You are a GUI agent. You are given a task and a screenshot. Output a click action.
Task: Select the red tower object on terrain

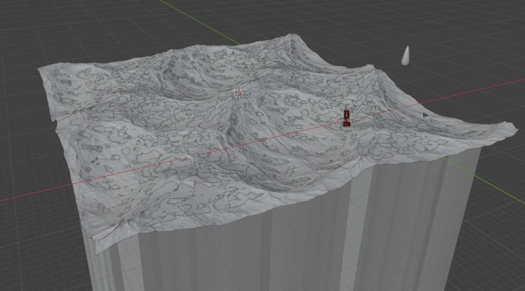tap(347, 118)
